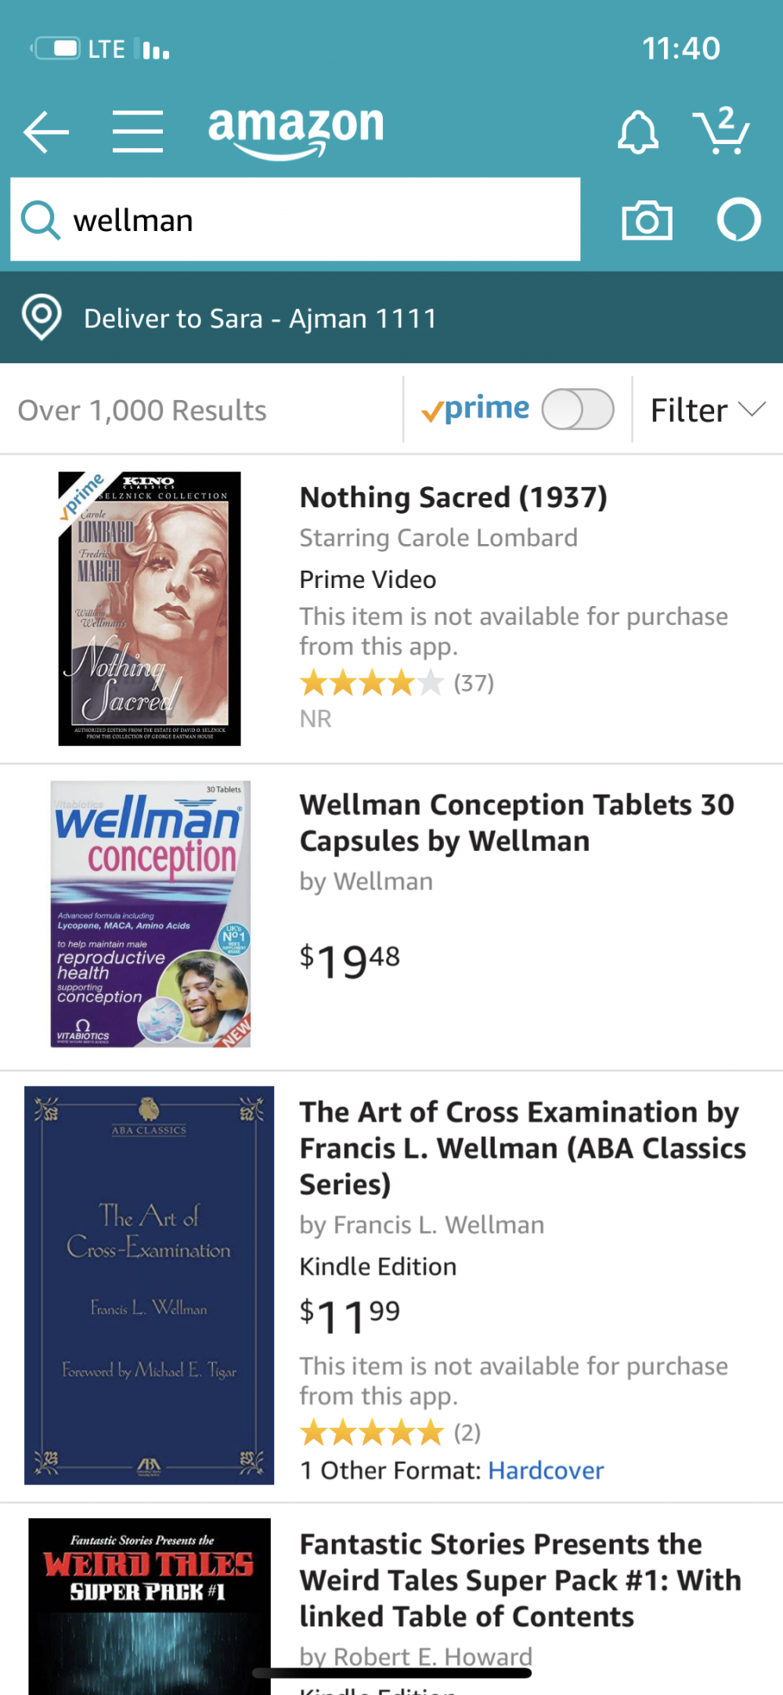Enable the Prime-only filter toggle
The width and height of the screenshot is (783, 1695).
coord(578,409)
